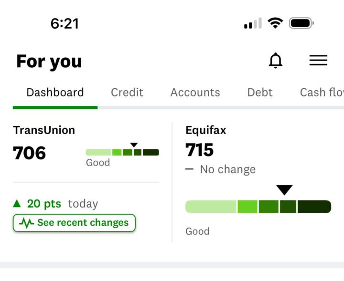
Task: Go to the Cash flow tab
Action: pos(322,92)
